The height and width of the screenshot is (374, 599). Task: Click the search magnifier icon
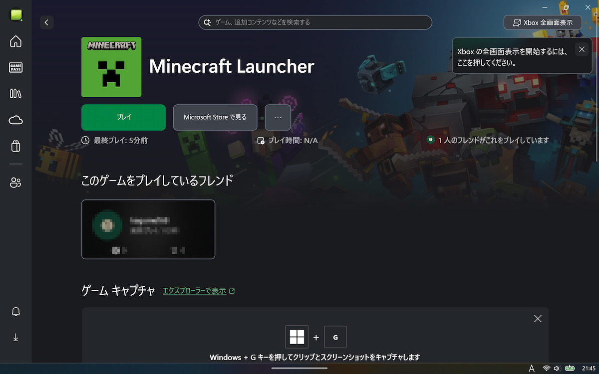click(207, 22)
